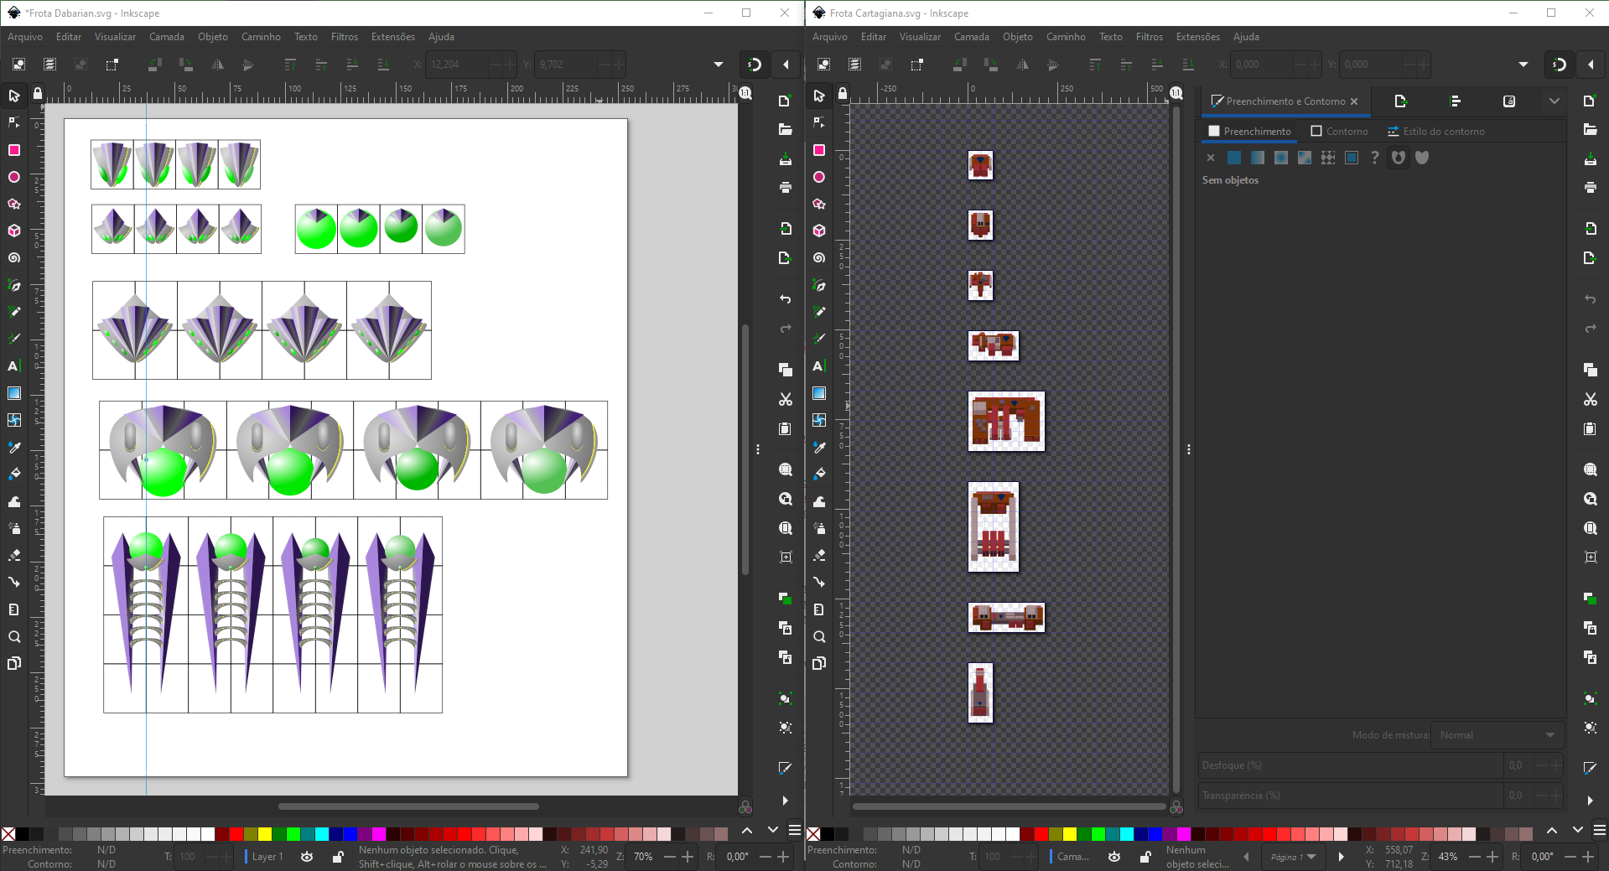The image size is (1609, 871).
Task: Select the Zoom tool in Frota Dabarian window
Action: pos(13,636)
